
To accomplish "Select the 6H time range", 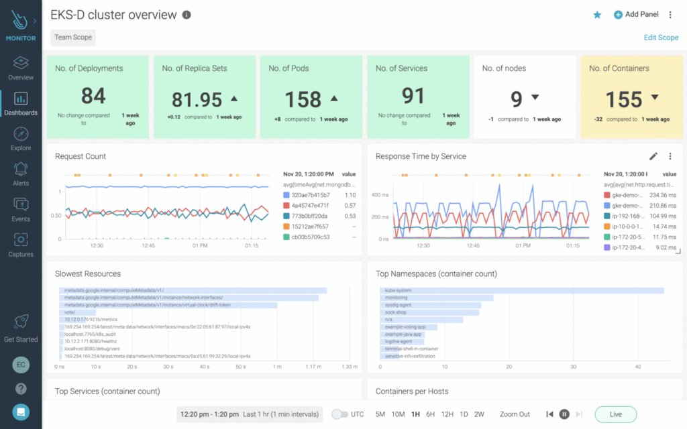I will coord(430,414).
